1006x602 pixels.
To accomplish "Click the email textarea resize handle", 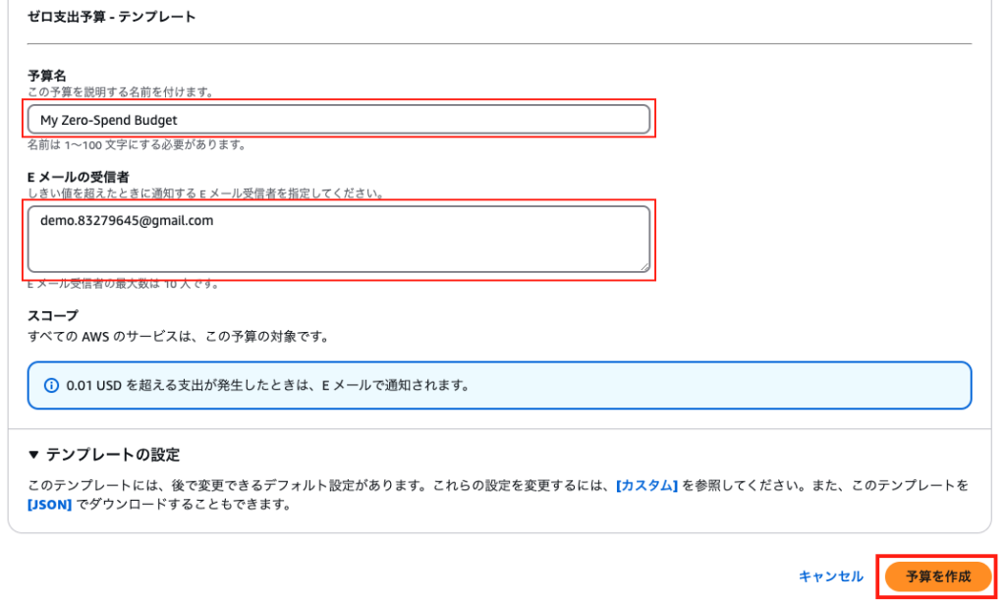I will coord(644,267).
